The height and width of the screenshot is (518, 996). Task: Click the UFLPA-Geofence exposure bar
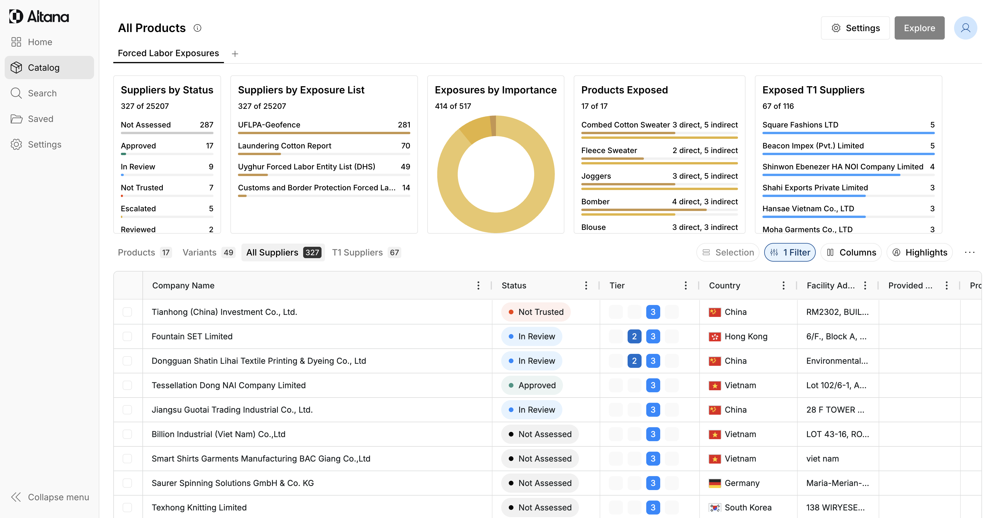(324, 132)
